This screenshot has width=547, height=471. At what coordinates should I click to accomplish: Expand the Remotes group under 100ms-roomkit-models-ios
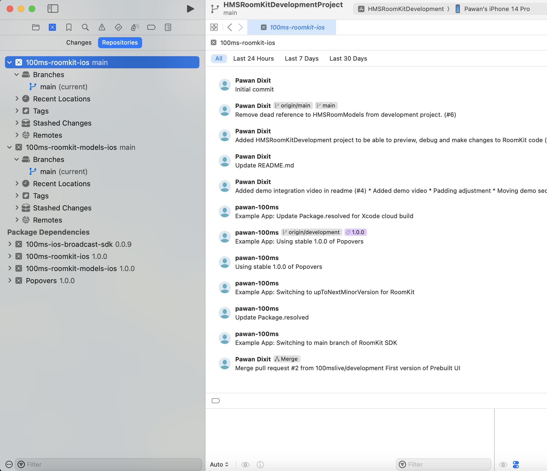pyautogui.click(x=17, y=220)
